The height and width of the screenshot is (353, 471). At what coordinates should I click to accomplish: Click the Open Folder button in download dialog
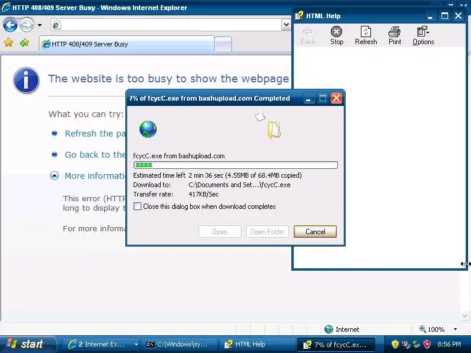coord(267,232)
